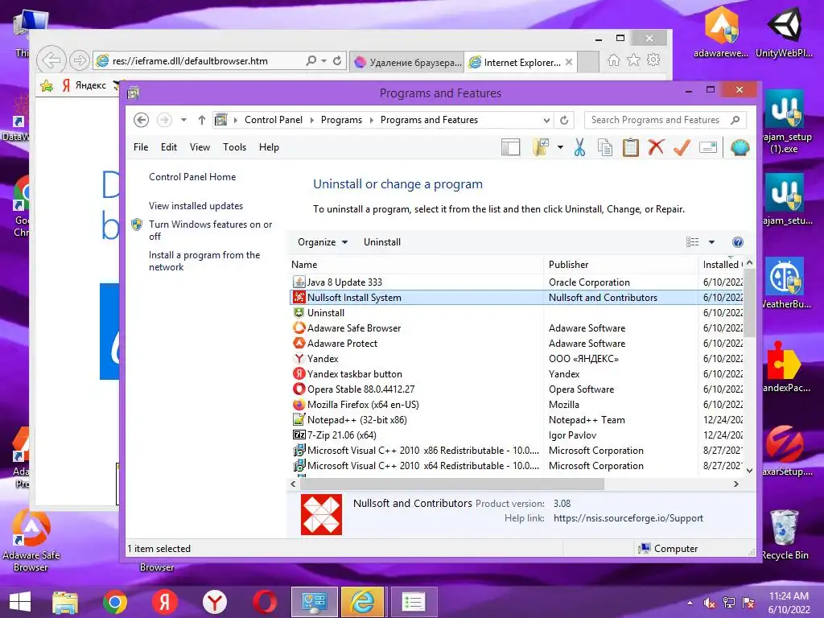Screen dimensions: 824x618
Task: Click the Properties toolbar icon
Action: (708, 148)
